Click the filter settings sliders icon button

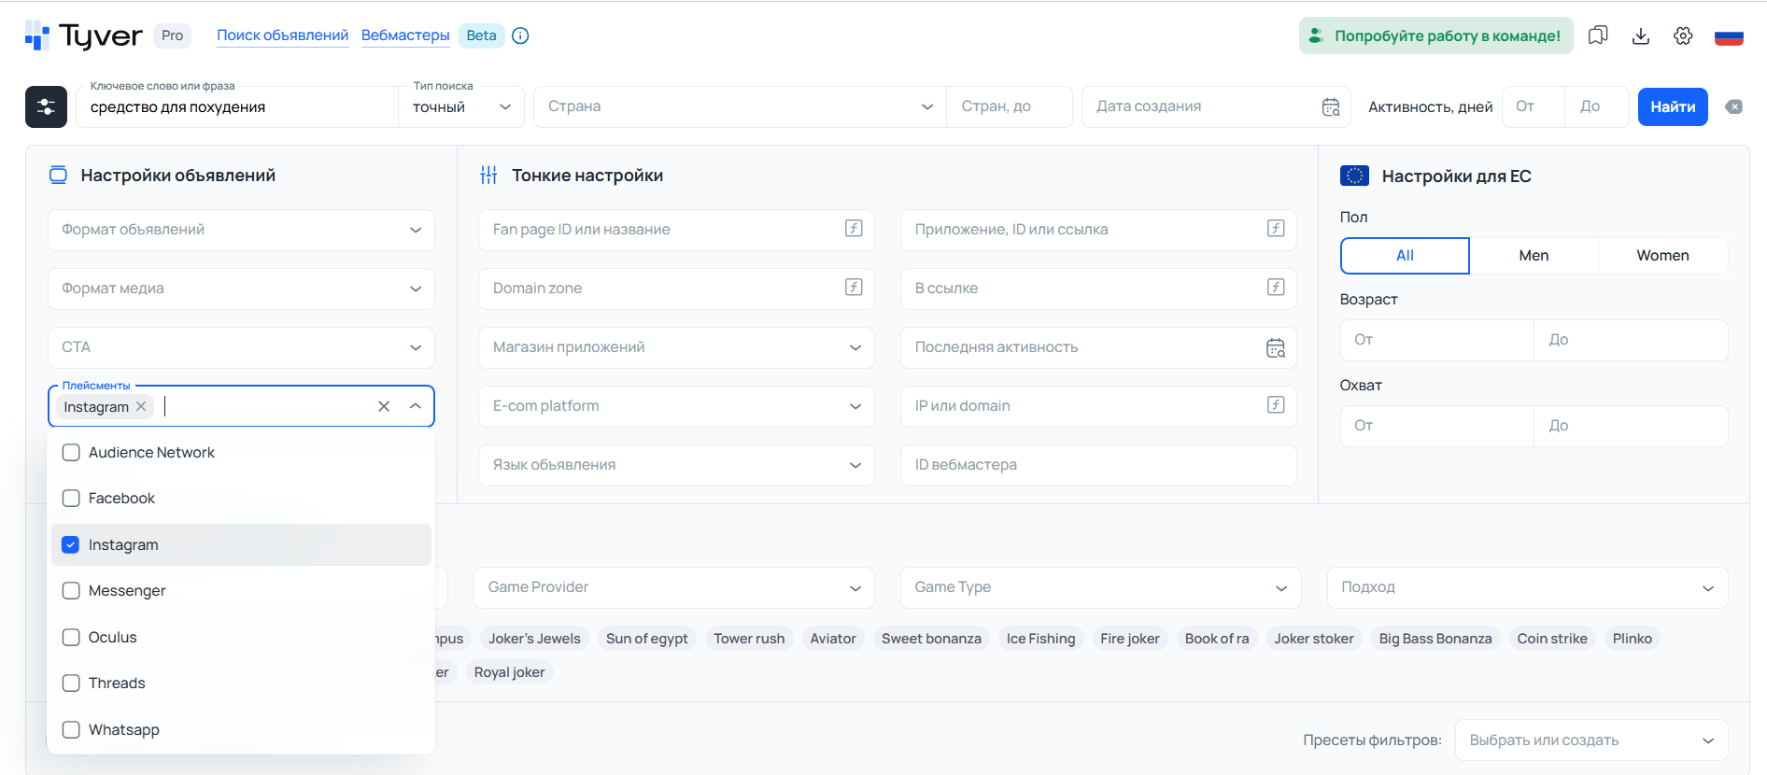pyautogui.click(x=46, y=106)
